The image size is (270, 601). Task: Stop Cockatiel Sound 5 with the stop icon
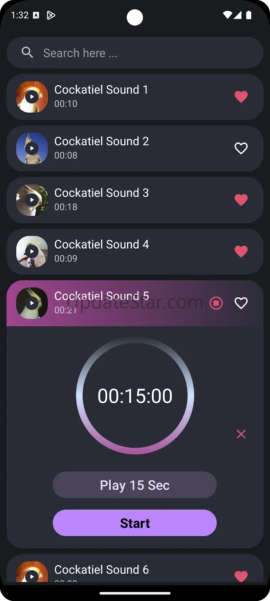click(216, 303)
